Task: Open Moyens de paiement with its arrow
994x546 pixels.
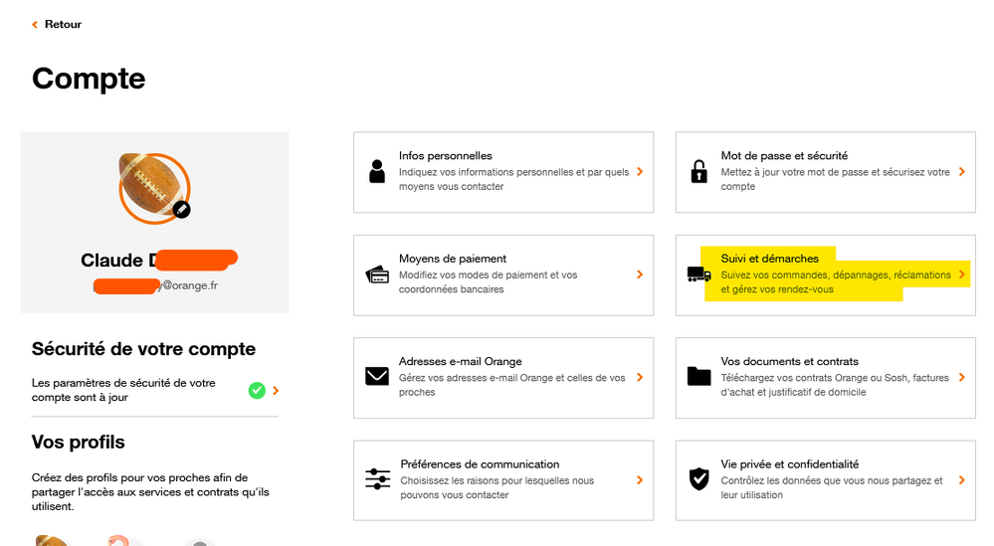Action: click(640, 274)
